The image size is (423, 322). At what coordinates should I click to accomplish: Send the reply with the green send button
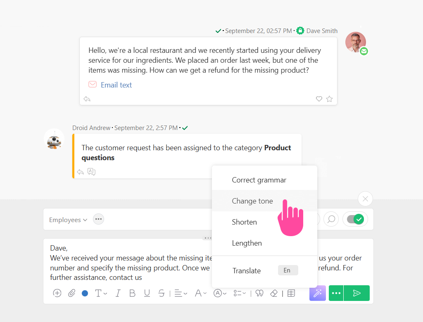[x=356, y=293]
